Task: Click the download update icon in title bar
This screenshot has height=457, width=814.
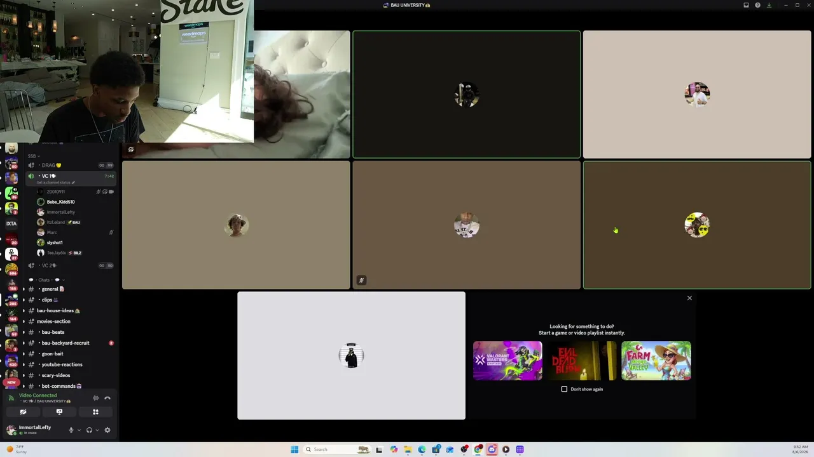Action: click(769, 5)
